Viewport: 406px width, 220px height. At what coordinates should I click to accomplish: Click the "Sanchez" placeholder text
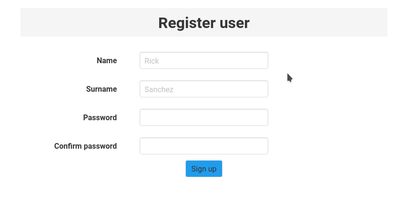[159, 89]
